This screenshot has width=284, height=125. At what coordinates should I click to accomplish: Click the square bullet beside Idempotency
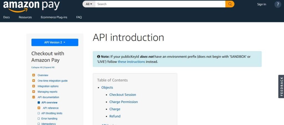click(x=39, y=124)
